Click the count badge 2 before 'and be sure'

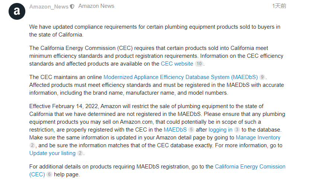point(32,145)
